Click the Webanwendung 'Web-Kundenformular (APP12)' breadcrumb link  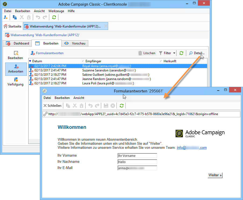45,35
